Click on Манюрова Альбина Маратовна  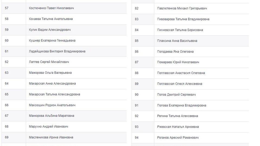tap(51, 116)
